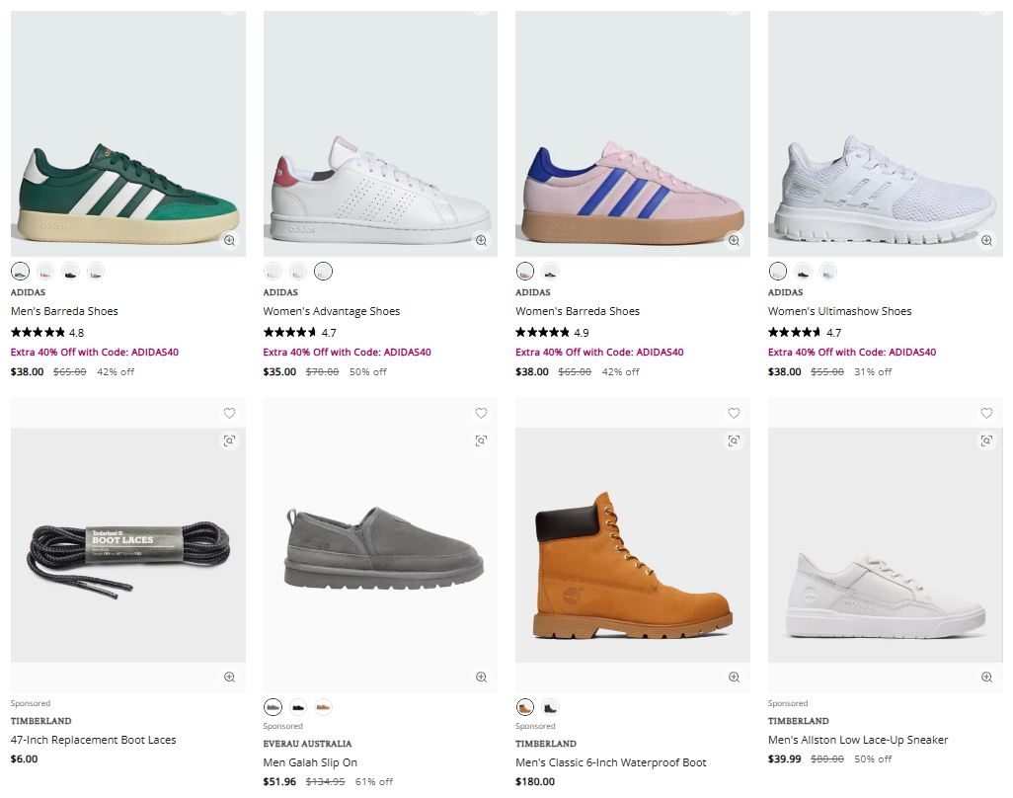Zoom into the Men Galah Slip On image
This screenshot has width=1013, height=798.
[481, 678]
